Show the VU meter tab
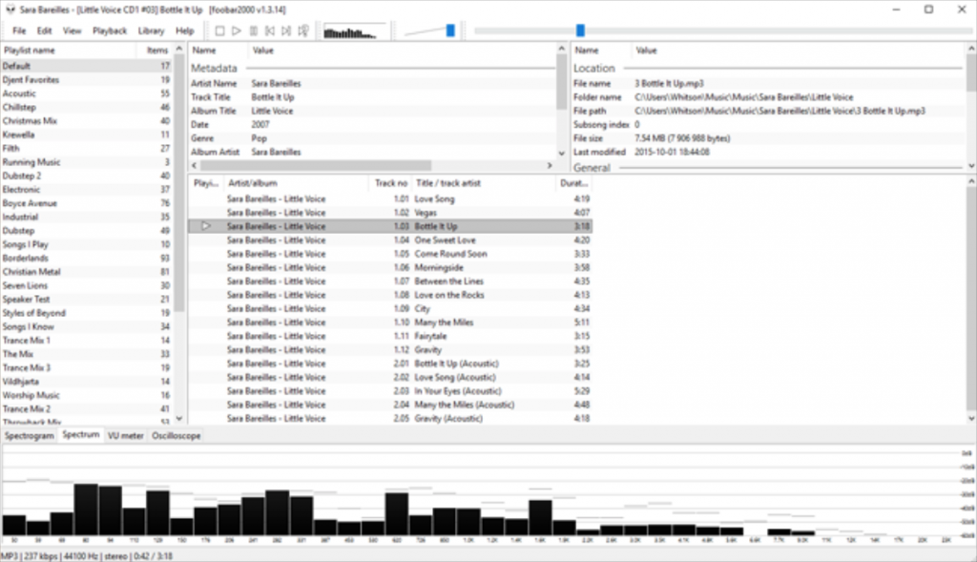The height and width of the screenshot is (562, 977). (x=125, y=435)
